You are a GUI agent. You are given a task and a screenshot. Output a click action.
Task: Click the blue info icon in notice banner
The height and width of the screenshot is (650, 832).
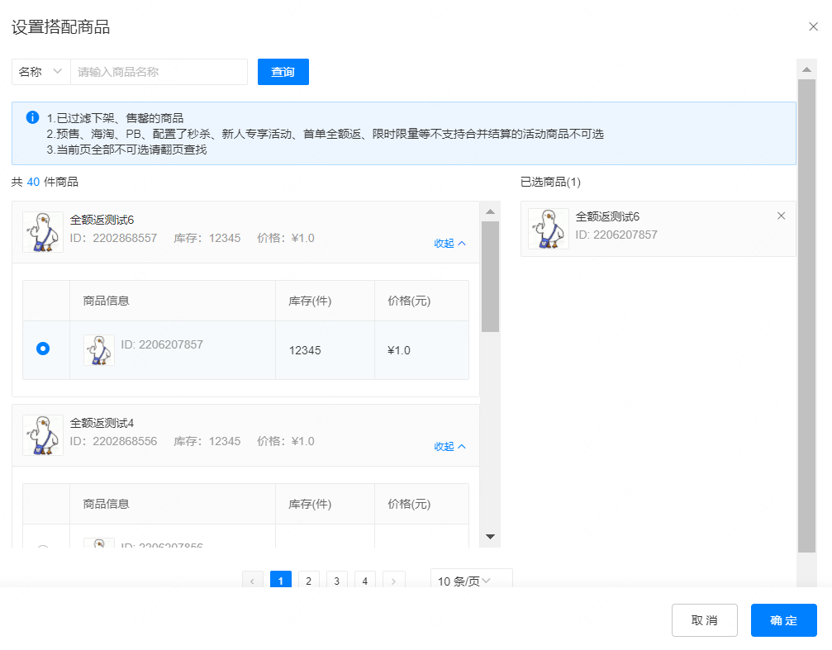(x=32, y=117)
